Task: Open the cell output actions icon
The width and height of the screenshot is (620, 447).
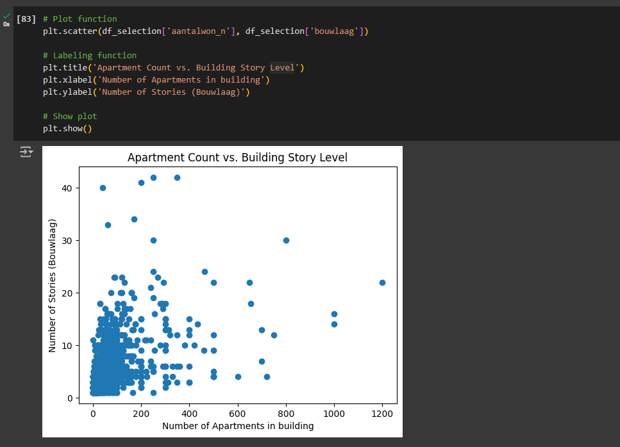Action: [26, 152]
